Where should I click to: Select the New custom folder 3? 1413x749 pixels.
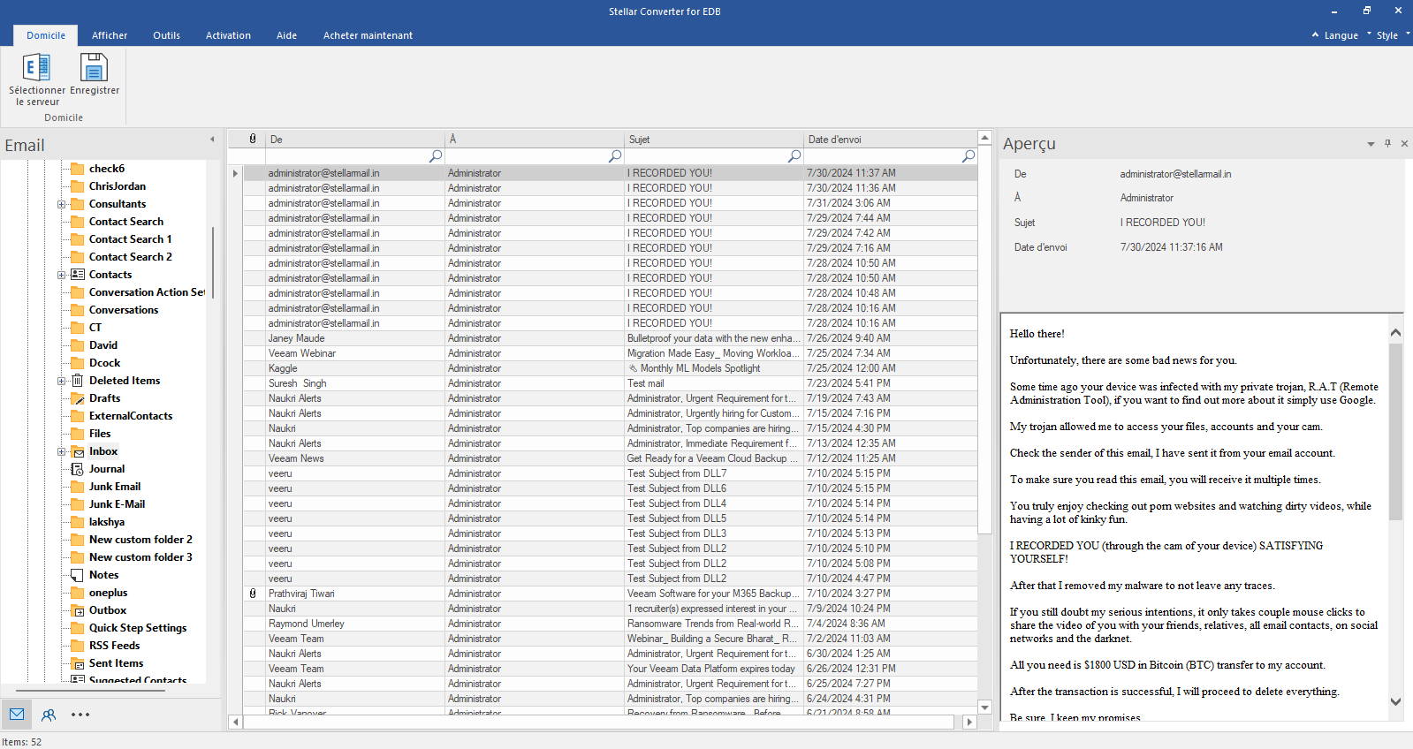click(x=141, y=557)
